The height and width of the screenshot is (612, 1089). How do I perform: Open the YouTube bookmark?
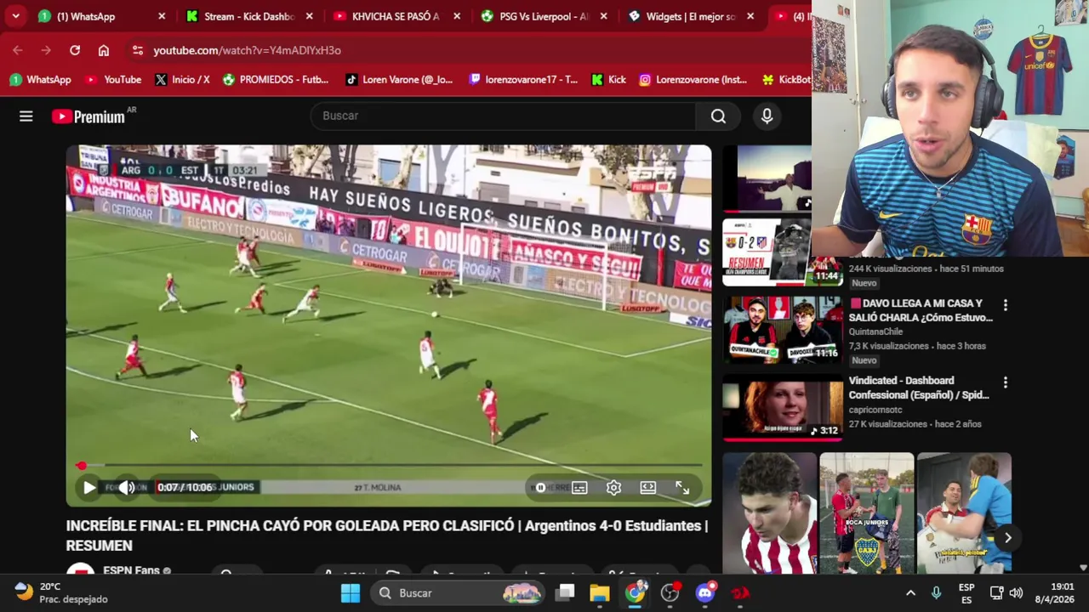pos(113,80)
